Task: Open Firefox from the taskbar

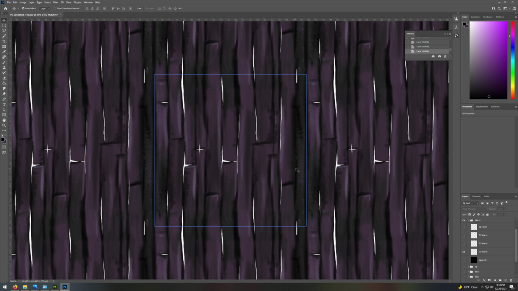Action: click(x=15, y=287)
